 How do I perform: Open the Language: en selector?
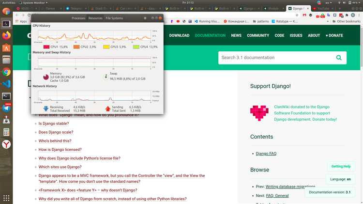click(x=340, y=179)
